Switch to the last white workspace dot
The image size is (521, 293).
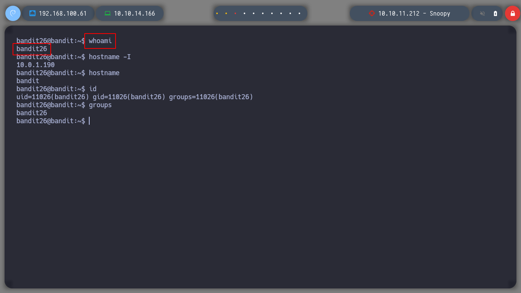(x=299, y=13)
